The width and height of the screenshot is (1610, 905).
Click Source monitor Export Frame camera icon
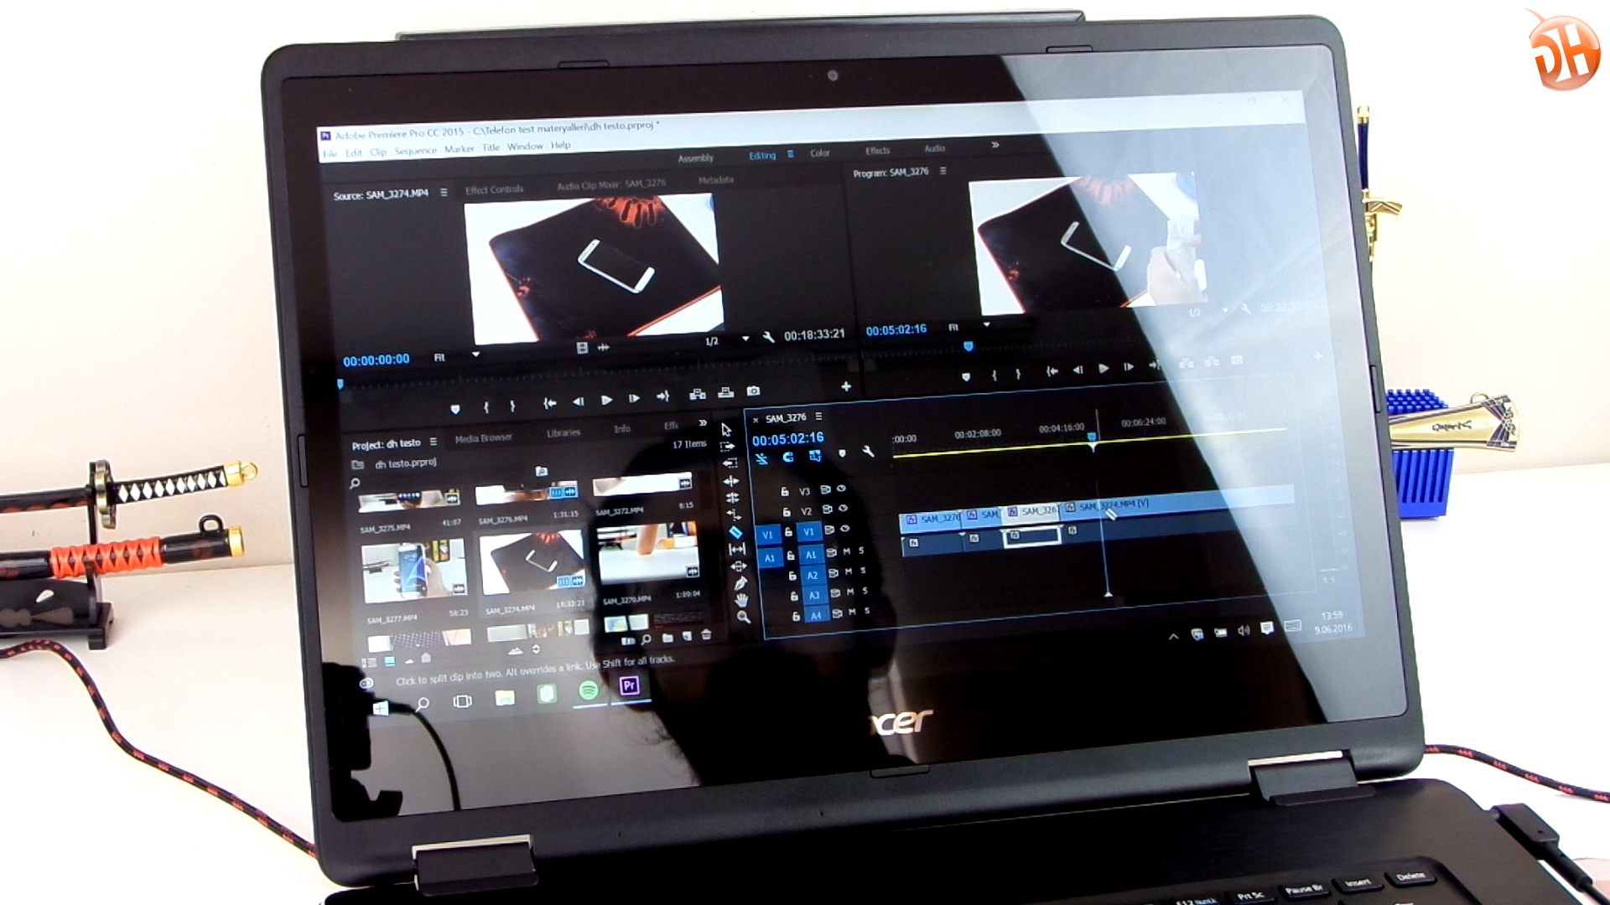[x=753, y=391]
